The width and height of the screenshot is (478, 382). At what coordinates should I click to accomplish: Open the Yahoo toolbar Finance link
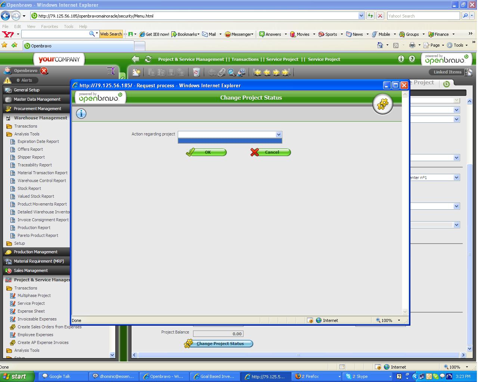click(441, 34)
